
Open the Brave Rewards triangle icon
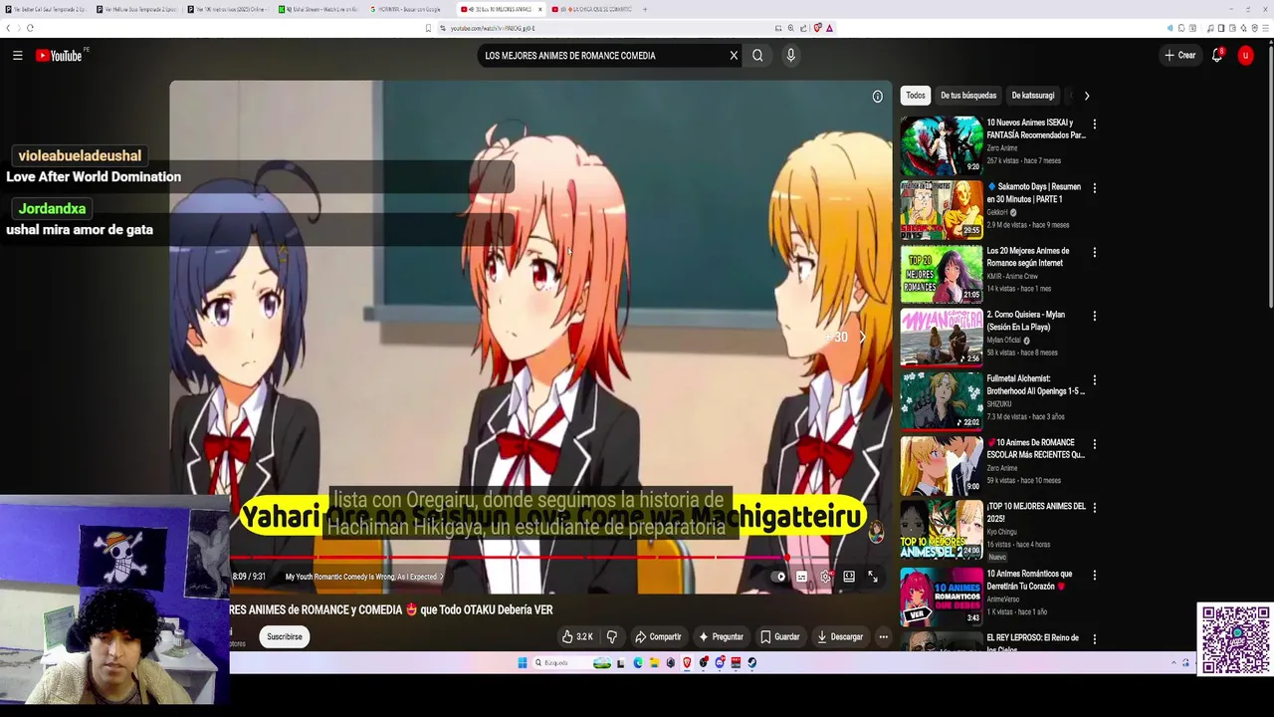pos(829,28)
